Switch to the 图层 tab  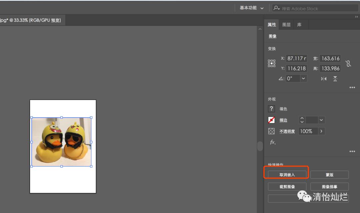[286, 25]
